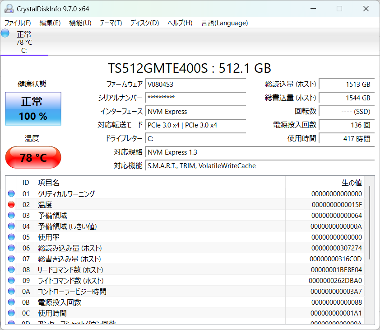Click status orb for 予備領域 (しきい値) row

click(x=11, y=226)
